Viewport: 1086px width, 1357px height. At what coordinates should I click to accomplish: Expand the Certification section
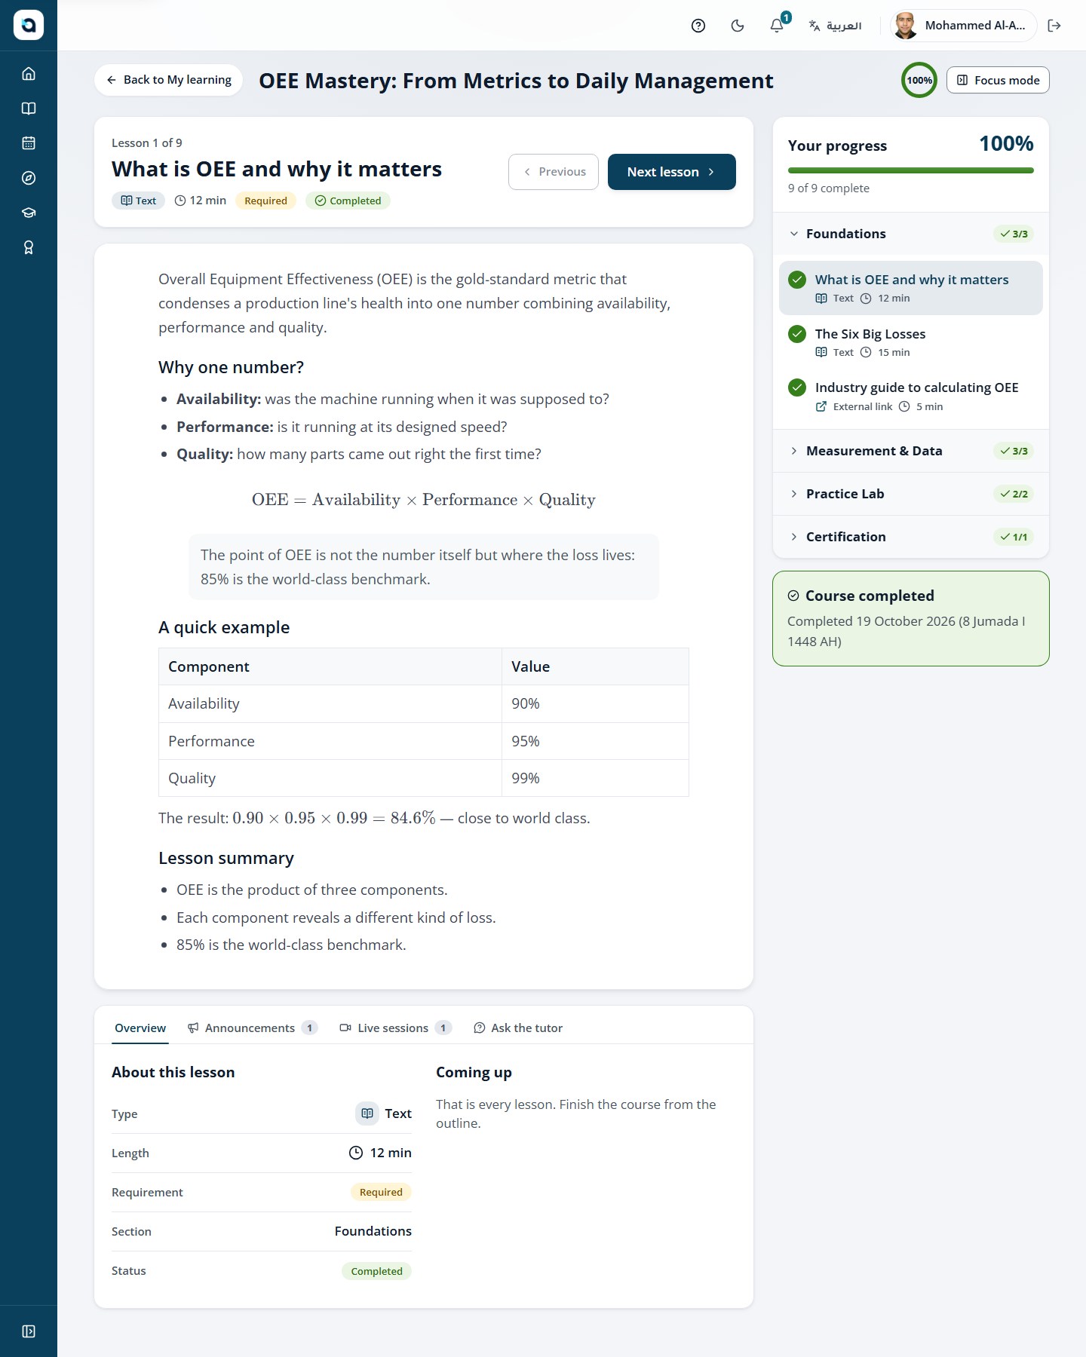coord(911,537)
